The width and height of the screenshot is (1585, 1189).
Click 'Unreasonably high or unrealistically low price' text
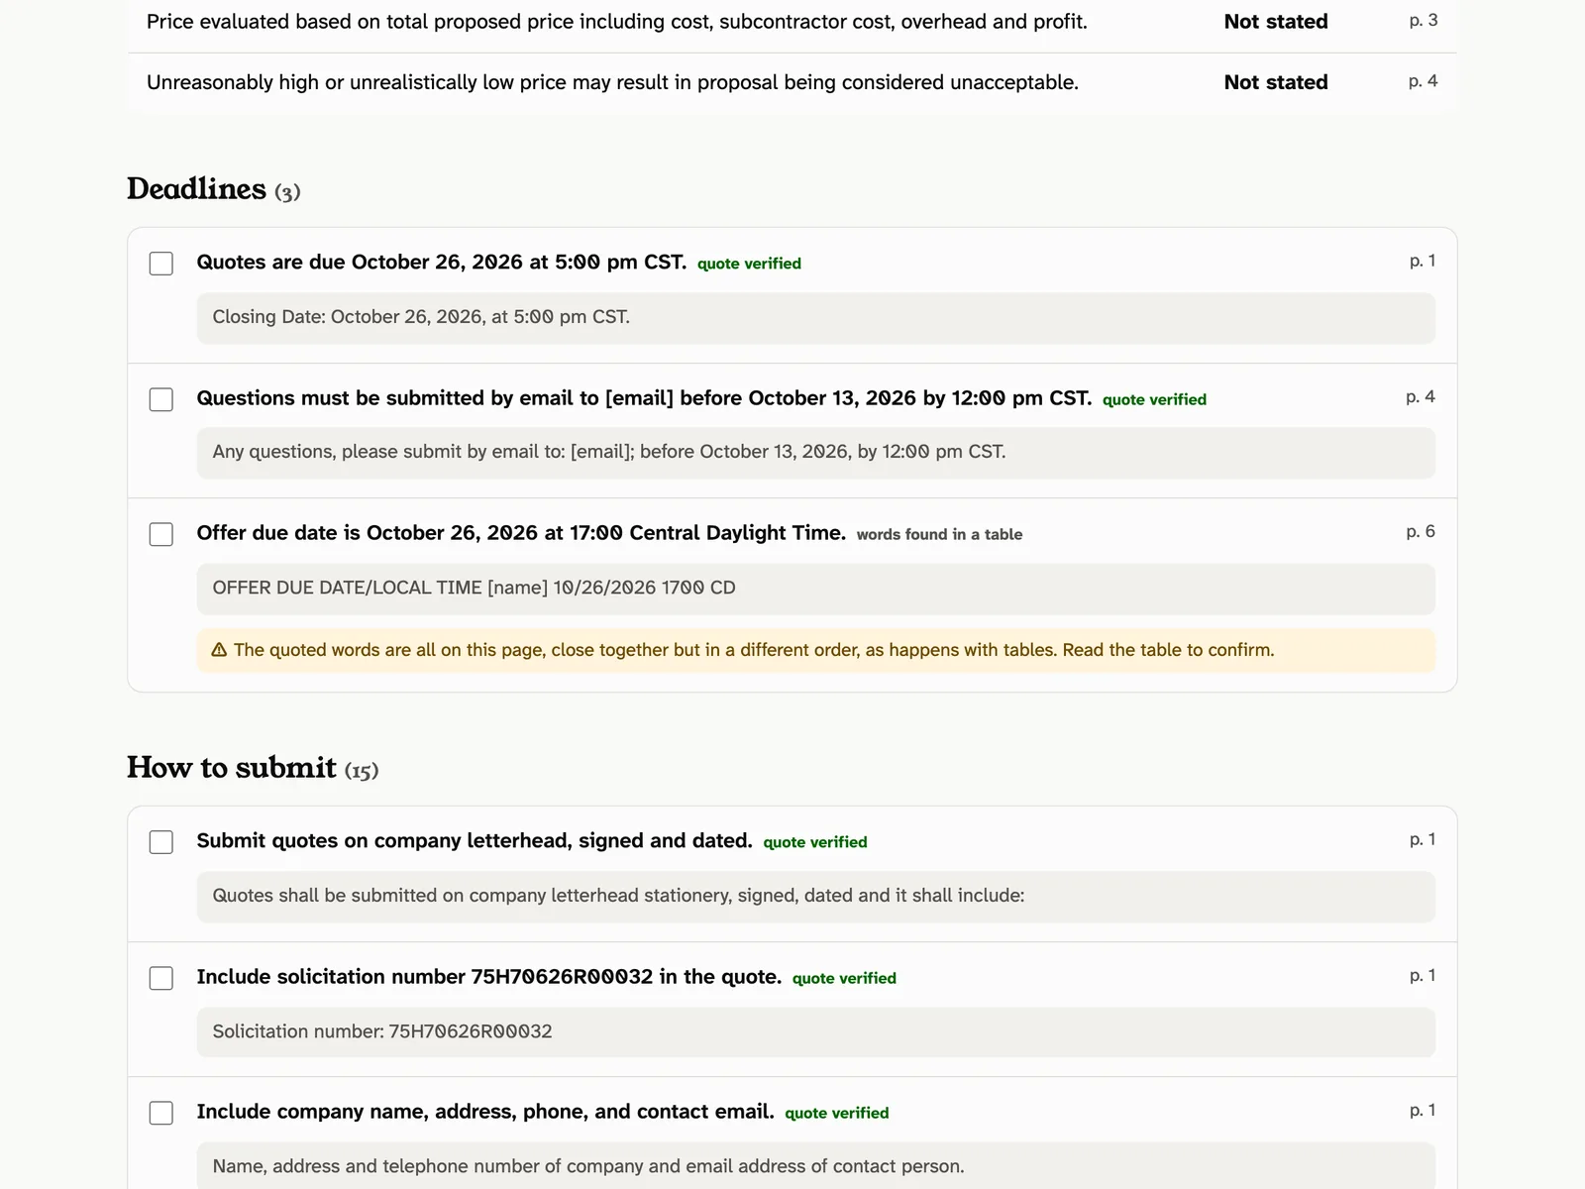612,82
